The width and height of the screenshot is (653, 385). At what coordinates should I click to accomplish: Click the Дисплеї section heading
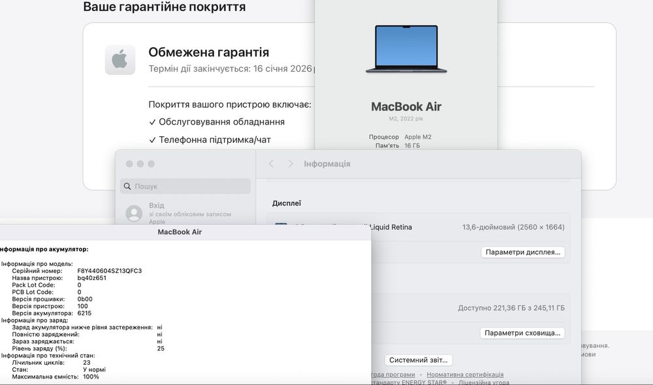point(287,203)
